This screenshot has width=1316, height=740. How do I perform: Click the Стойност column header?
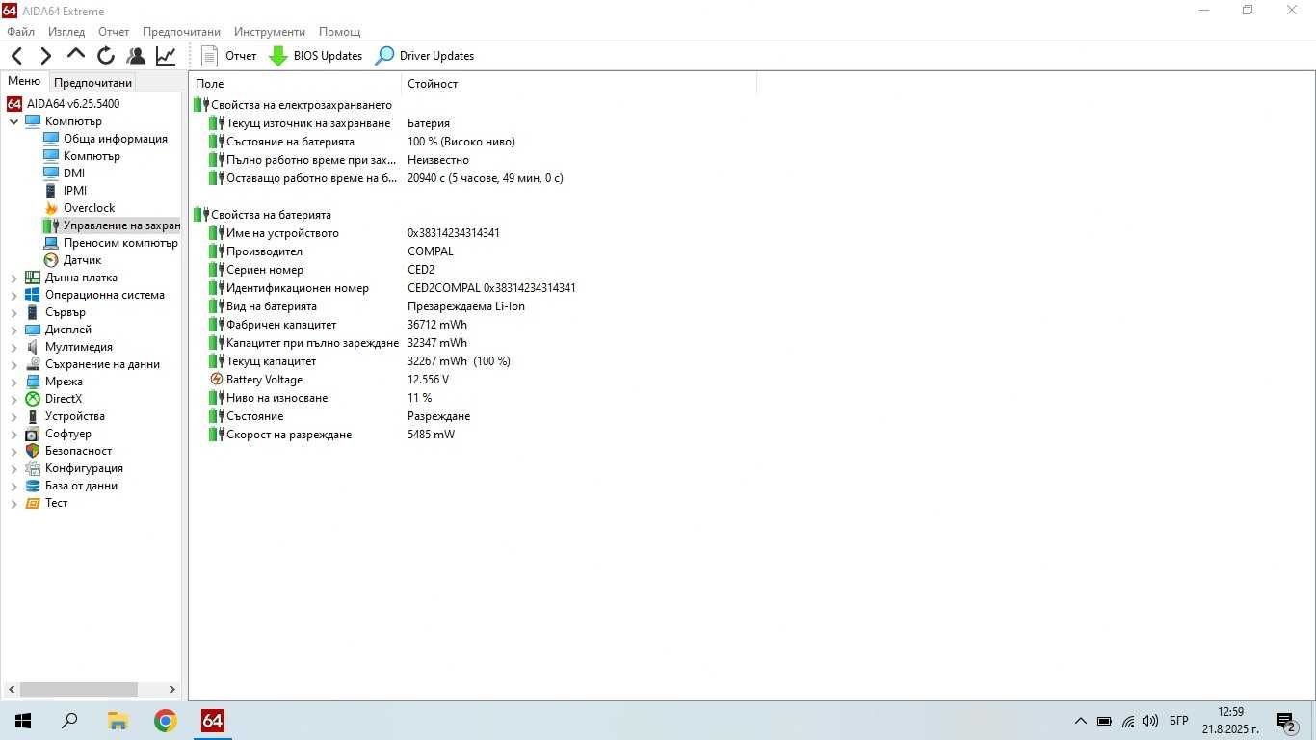click(x=578, y=84)
